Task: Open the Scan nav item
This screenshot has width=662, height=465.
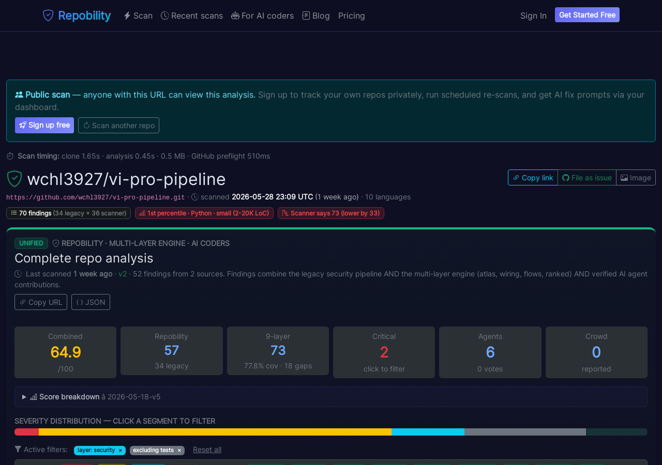Action: point(138,16)
